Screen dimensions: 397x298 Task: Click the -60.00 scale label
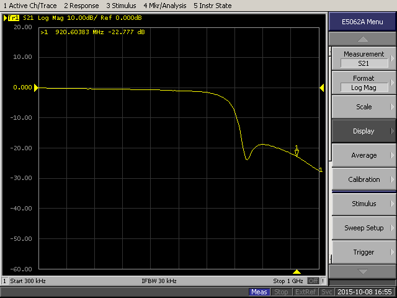21,269
